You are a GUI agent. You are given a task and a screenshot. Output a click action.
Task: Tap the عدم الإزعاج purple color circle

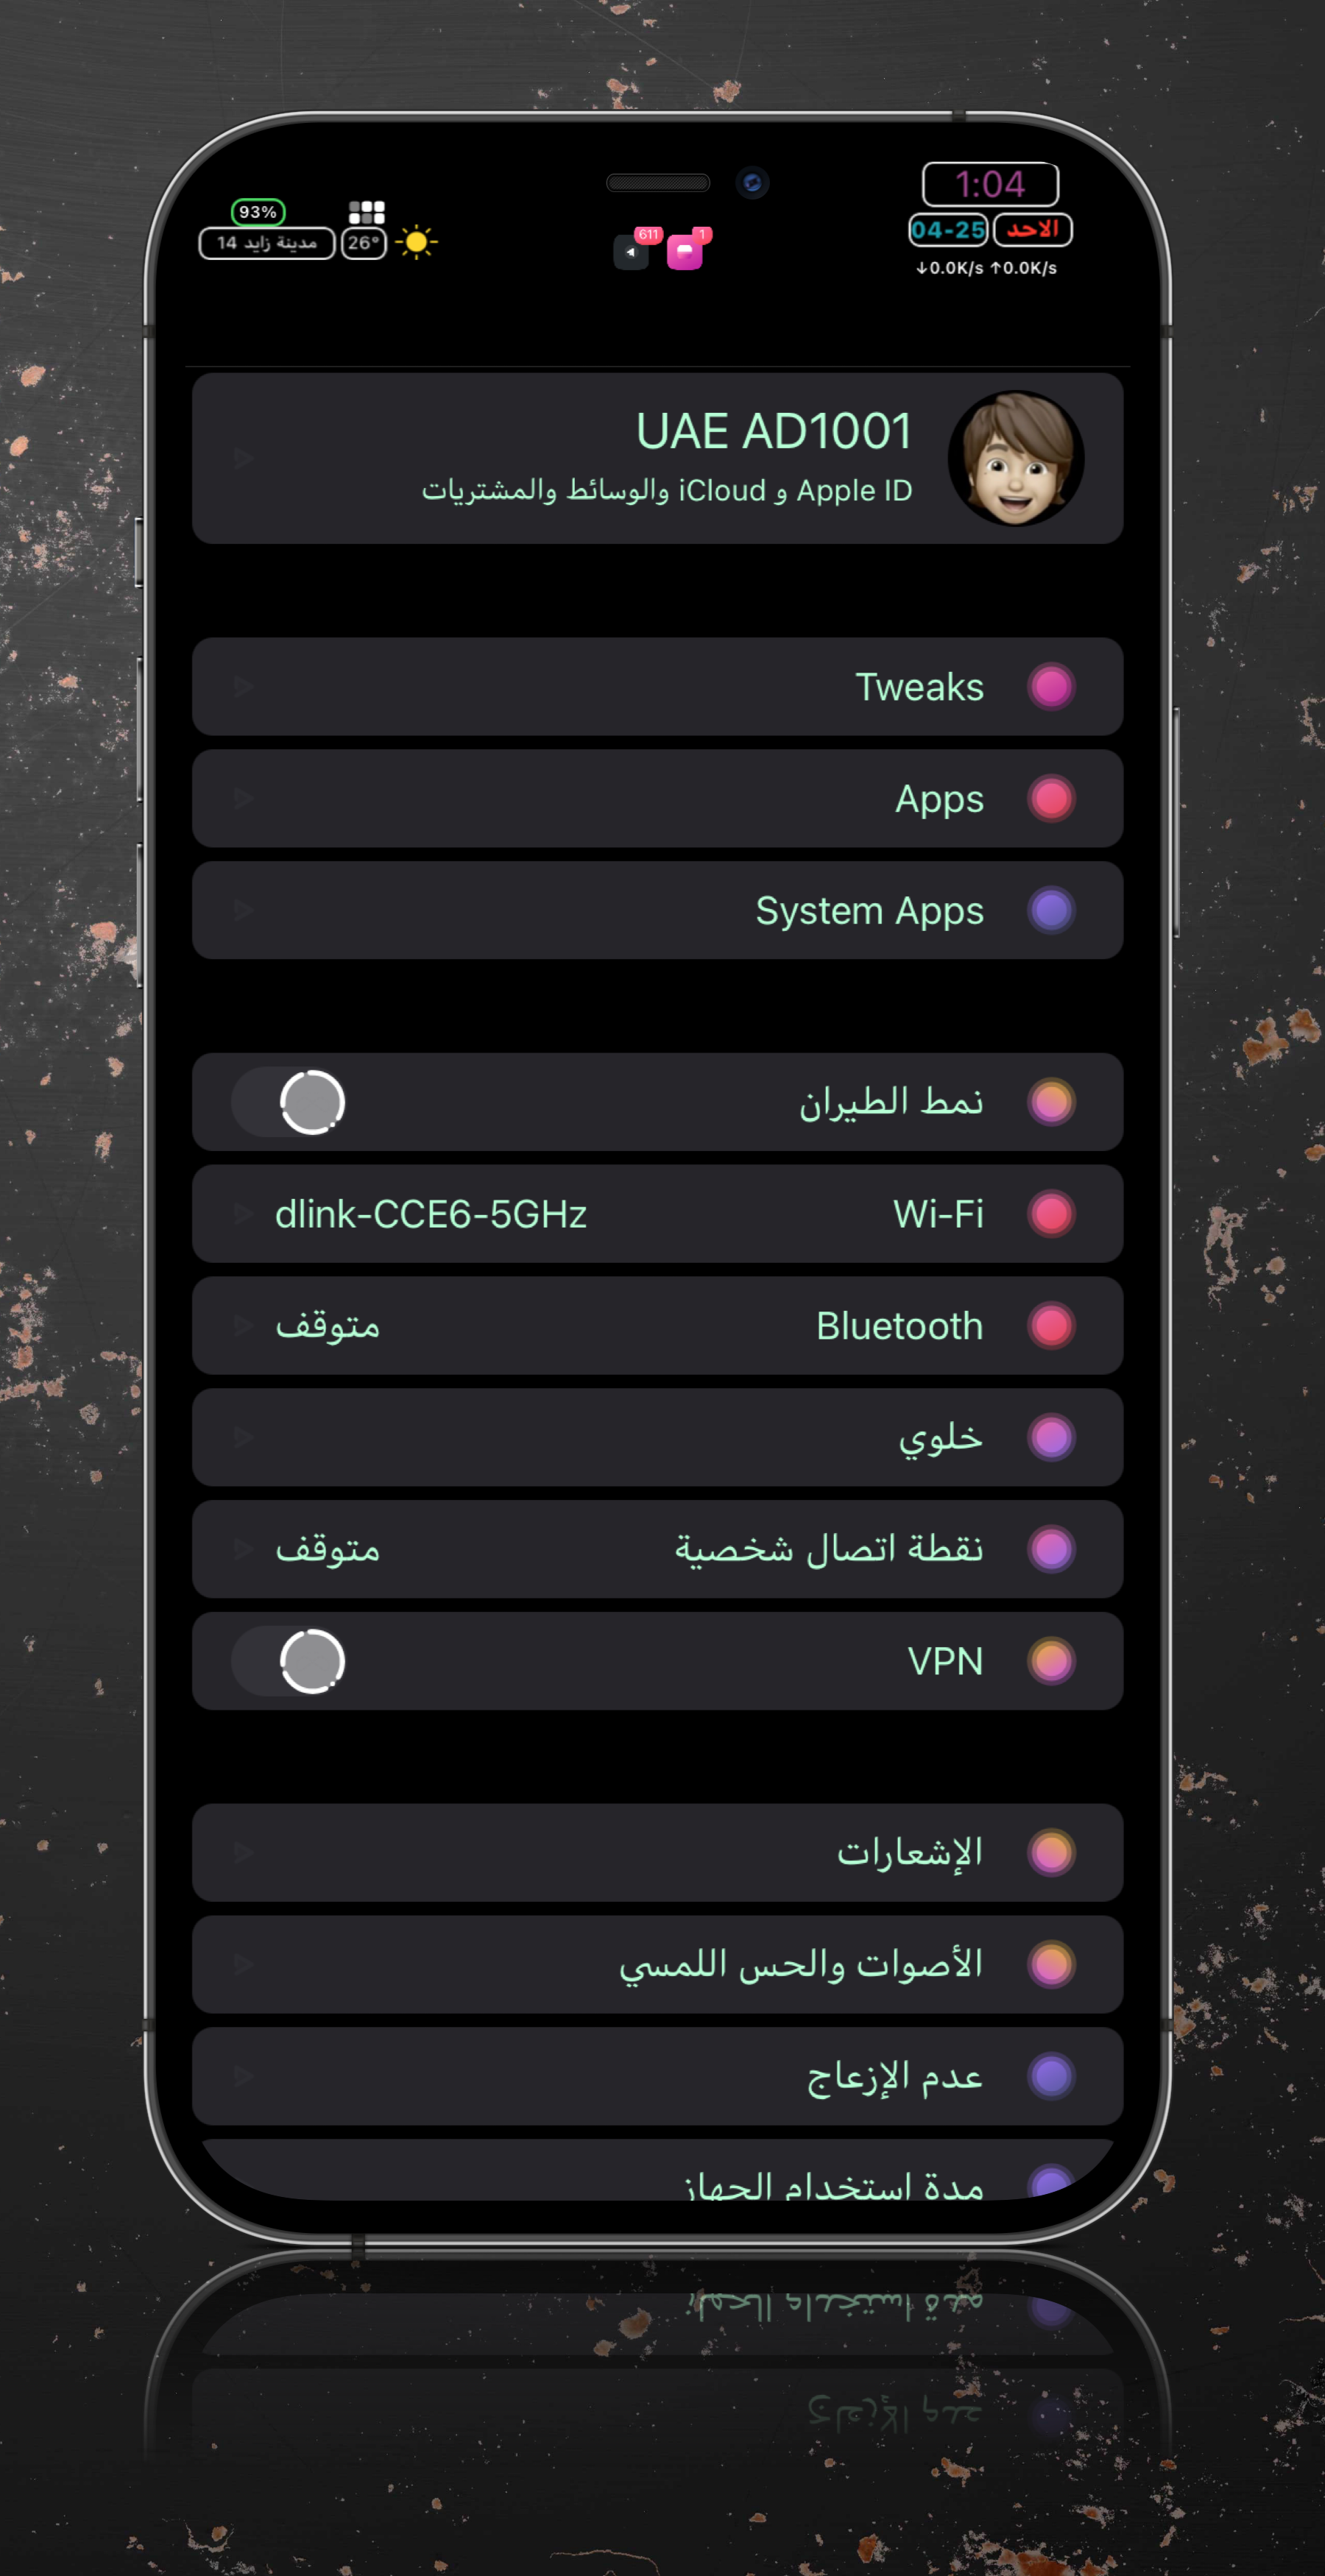[1051, 2077]
